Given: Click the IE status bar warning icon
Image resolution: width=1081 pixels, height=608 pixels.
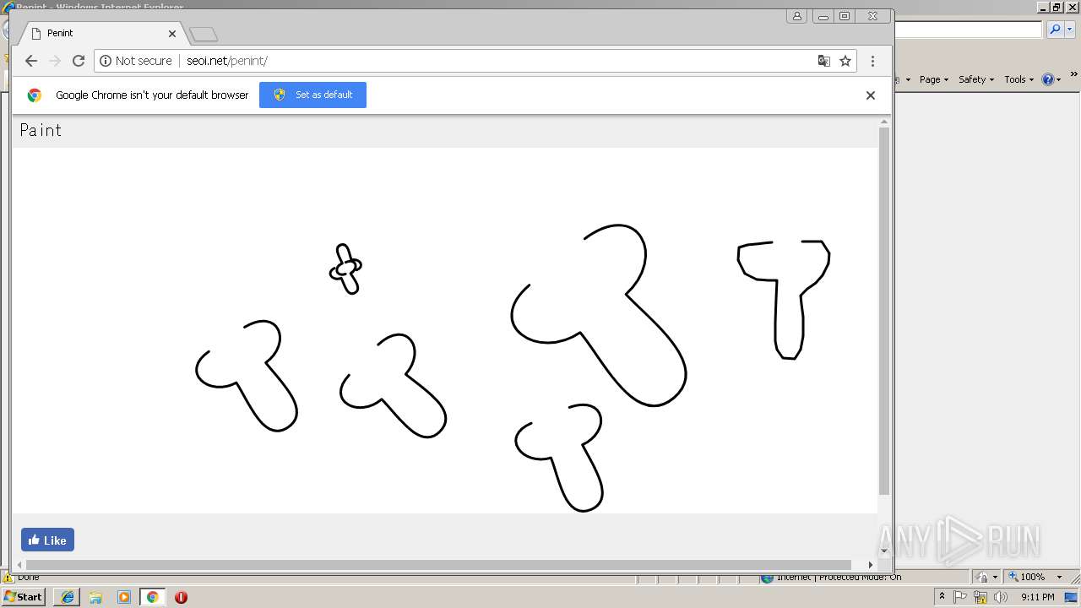Looking at the screenshot, I should pyautogui.click(x=8, y=578).
